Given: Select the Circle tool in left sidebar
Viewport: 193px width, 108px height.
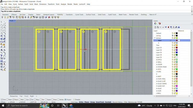Looking at the screenshot, I should (2, 28).
